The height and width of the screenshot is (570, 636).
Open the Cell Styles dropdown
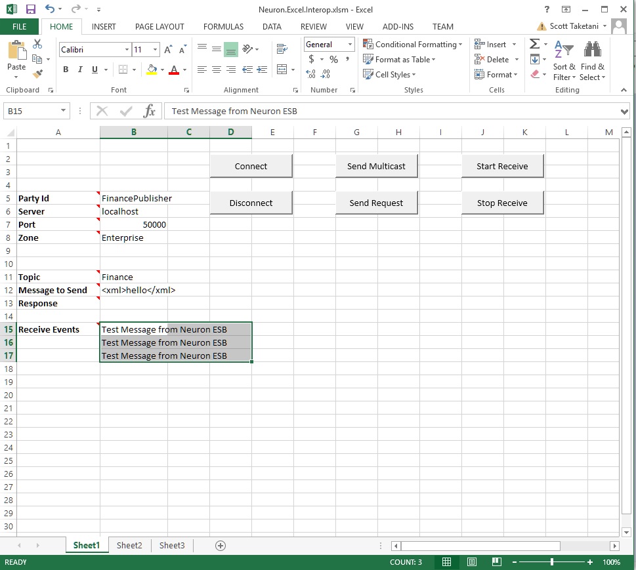click(389, 74)
